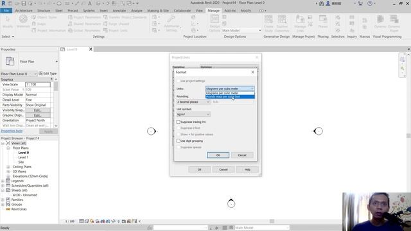
Task: Click the view scale 1 : 100 in view control bar
Action: tap(70, 221)
